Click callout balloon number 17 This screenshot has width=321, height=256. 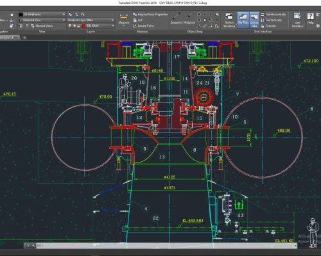[177, 57]
